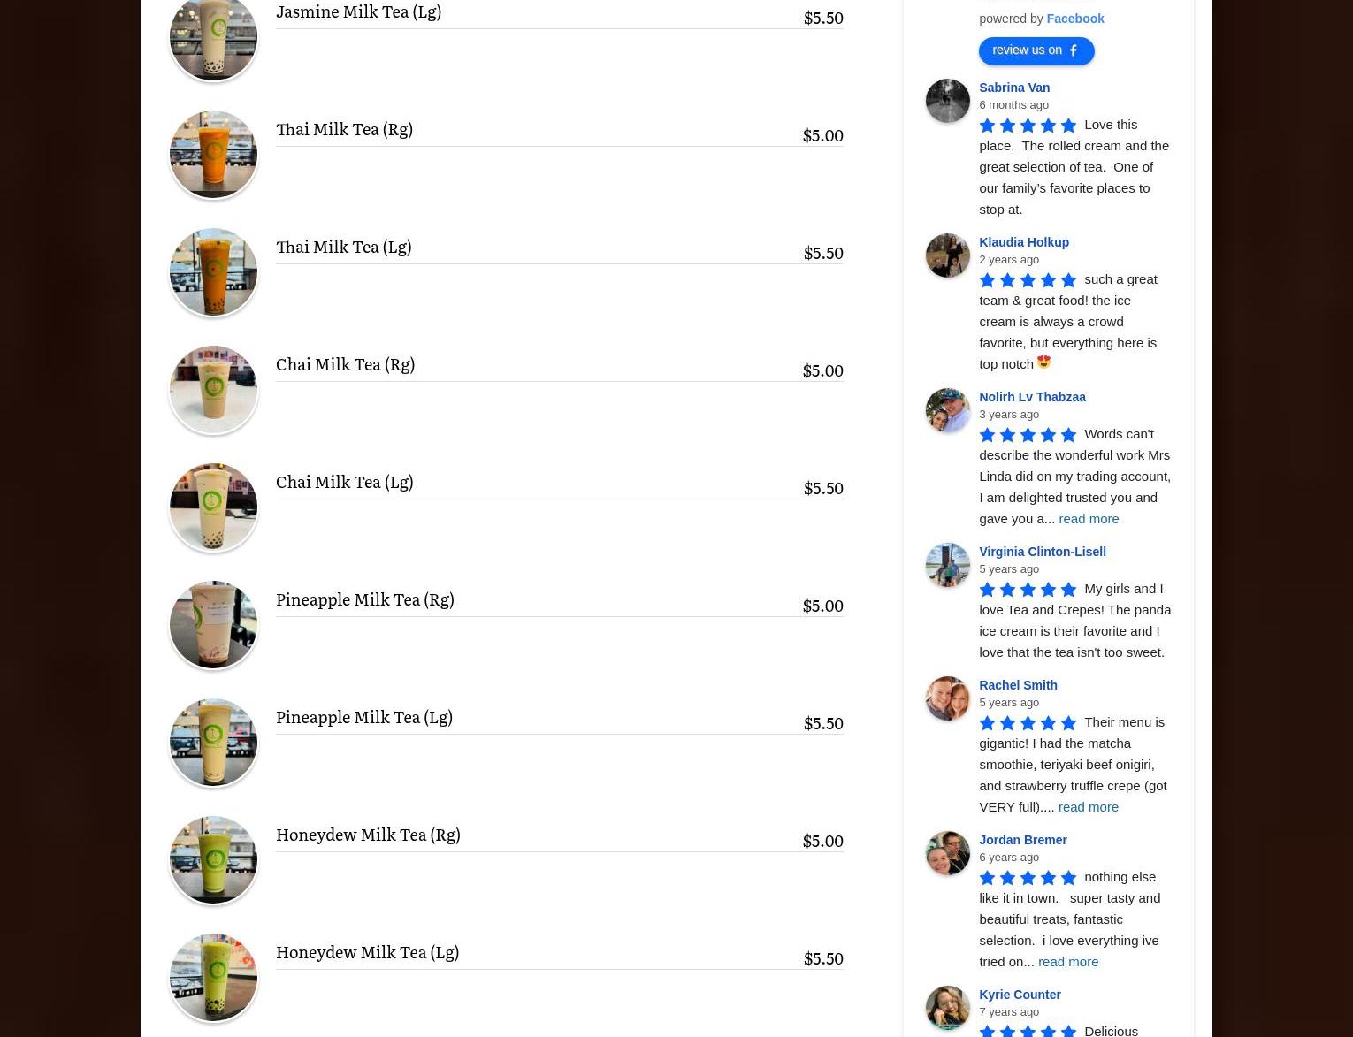The height and width of the screenshot is (1037, 1353).
Task: View Honeydew Milk Tea (Rg) photo thumbnail
Action: pos(213,859)
